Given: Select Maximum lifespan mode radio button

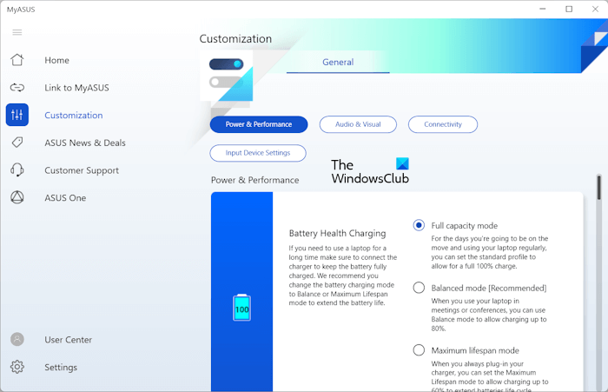Looking at the screenshot, I should [419, 350].
